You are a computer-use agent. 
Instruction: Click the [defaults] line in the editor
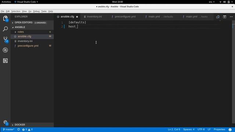coord(77,22)
